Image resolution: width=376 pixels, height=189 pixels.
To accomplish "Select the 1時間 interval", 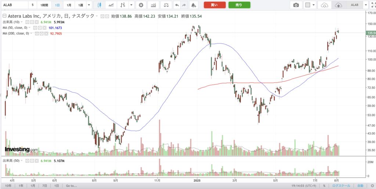I will coord(44,5).
